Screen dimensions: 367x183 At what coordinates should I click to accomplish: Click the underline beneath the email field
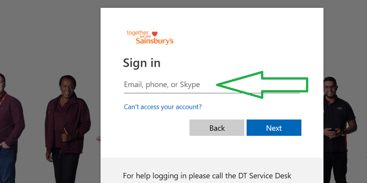[x=211, y=93]
